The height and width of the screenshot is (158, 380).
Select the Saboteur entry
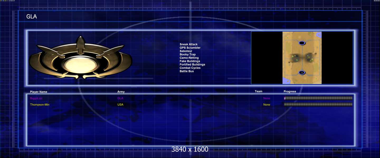(186, 51)
